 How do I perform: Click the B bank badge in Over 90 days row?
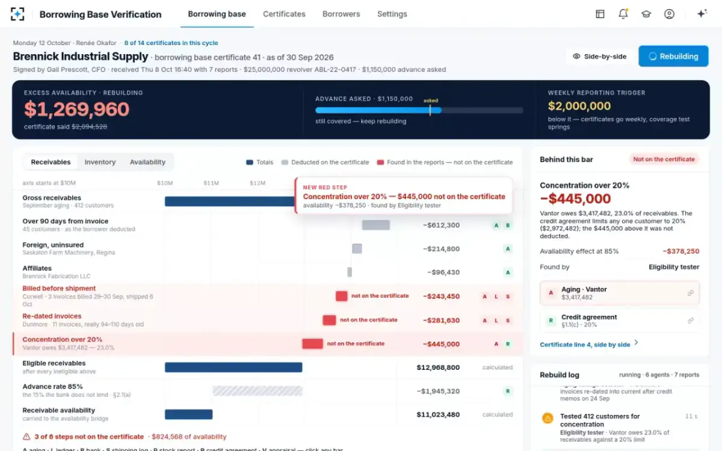(508, 226)
